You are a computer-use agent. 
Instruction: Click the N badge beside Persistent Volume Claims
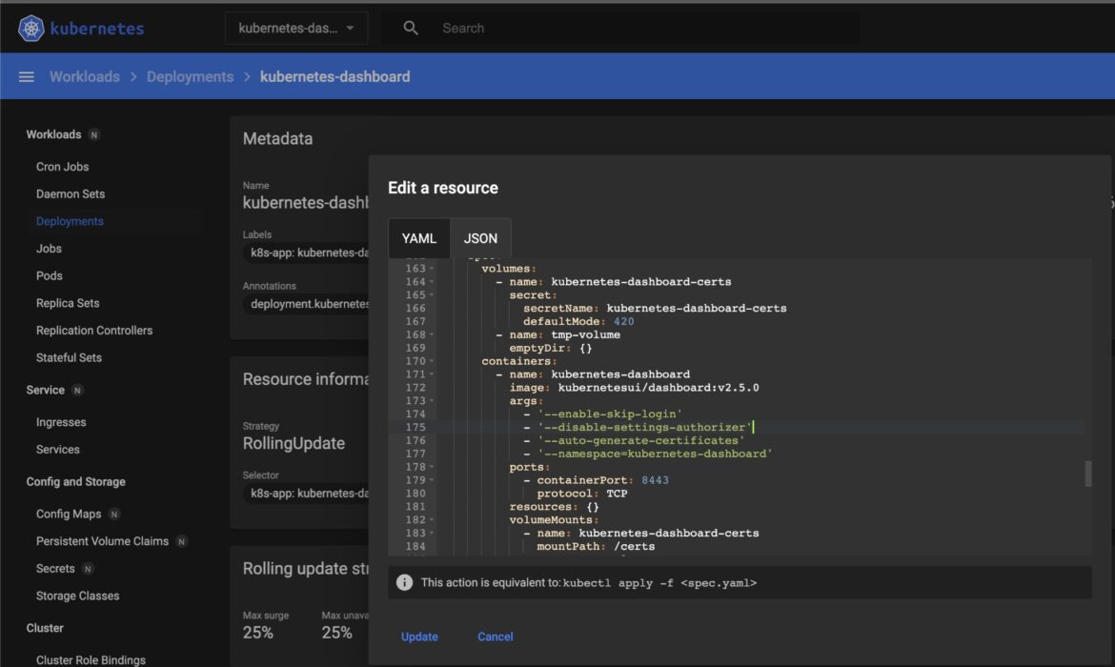point(181,542)
